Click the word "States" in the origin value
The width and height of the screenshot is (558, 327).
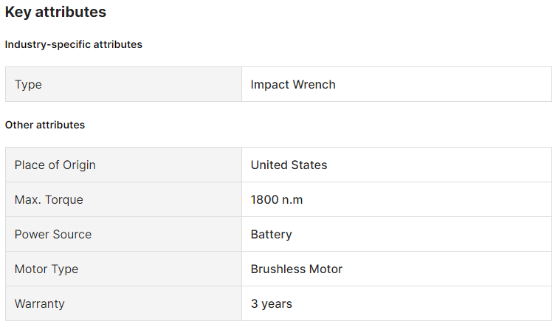coord(309,165)
